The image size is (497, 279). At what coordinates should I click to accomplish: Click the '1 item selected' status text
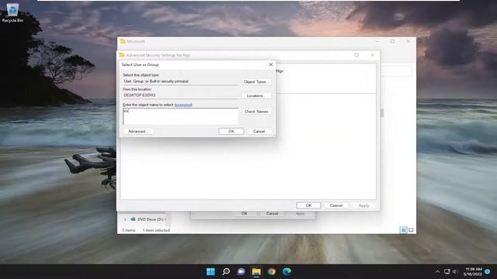click(x=156, y=230)
